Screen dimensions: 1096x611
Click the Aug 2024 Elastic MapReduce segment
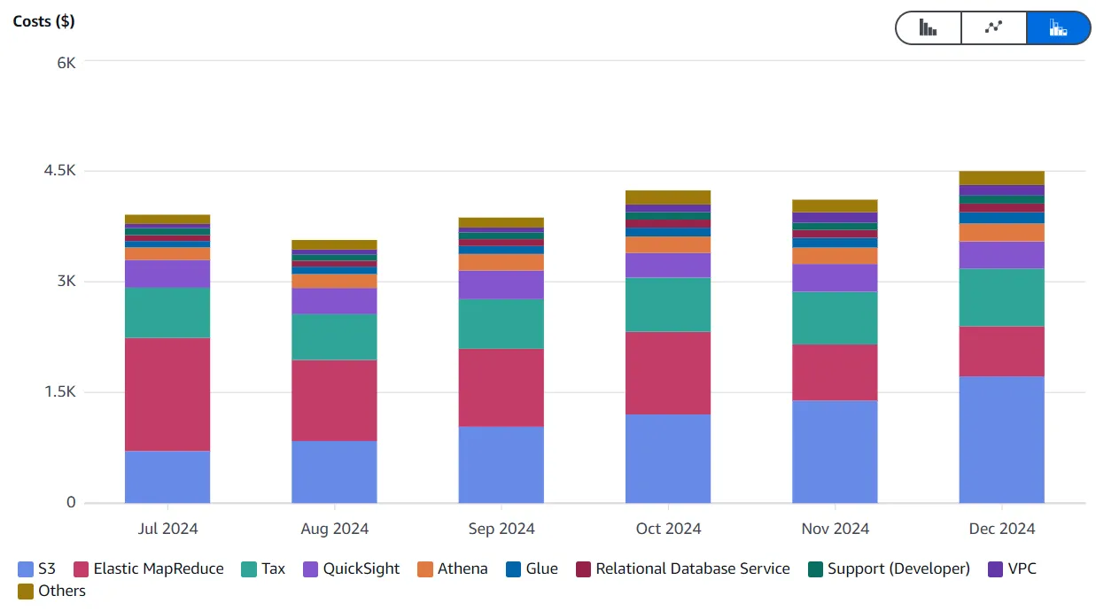[x=334, y=398]
